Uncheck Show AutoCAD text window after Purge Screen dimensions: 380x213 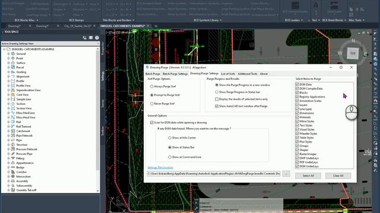pyautogui.click(x=217, y=106)
